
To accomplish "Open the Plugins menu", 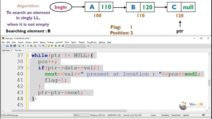I will point(82,42).
